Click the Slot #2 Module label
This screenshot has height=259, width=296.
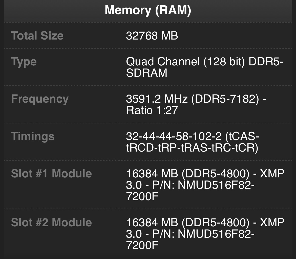click(51, 222)
